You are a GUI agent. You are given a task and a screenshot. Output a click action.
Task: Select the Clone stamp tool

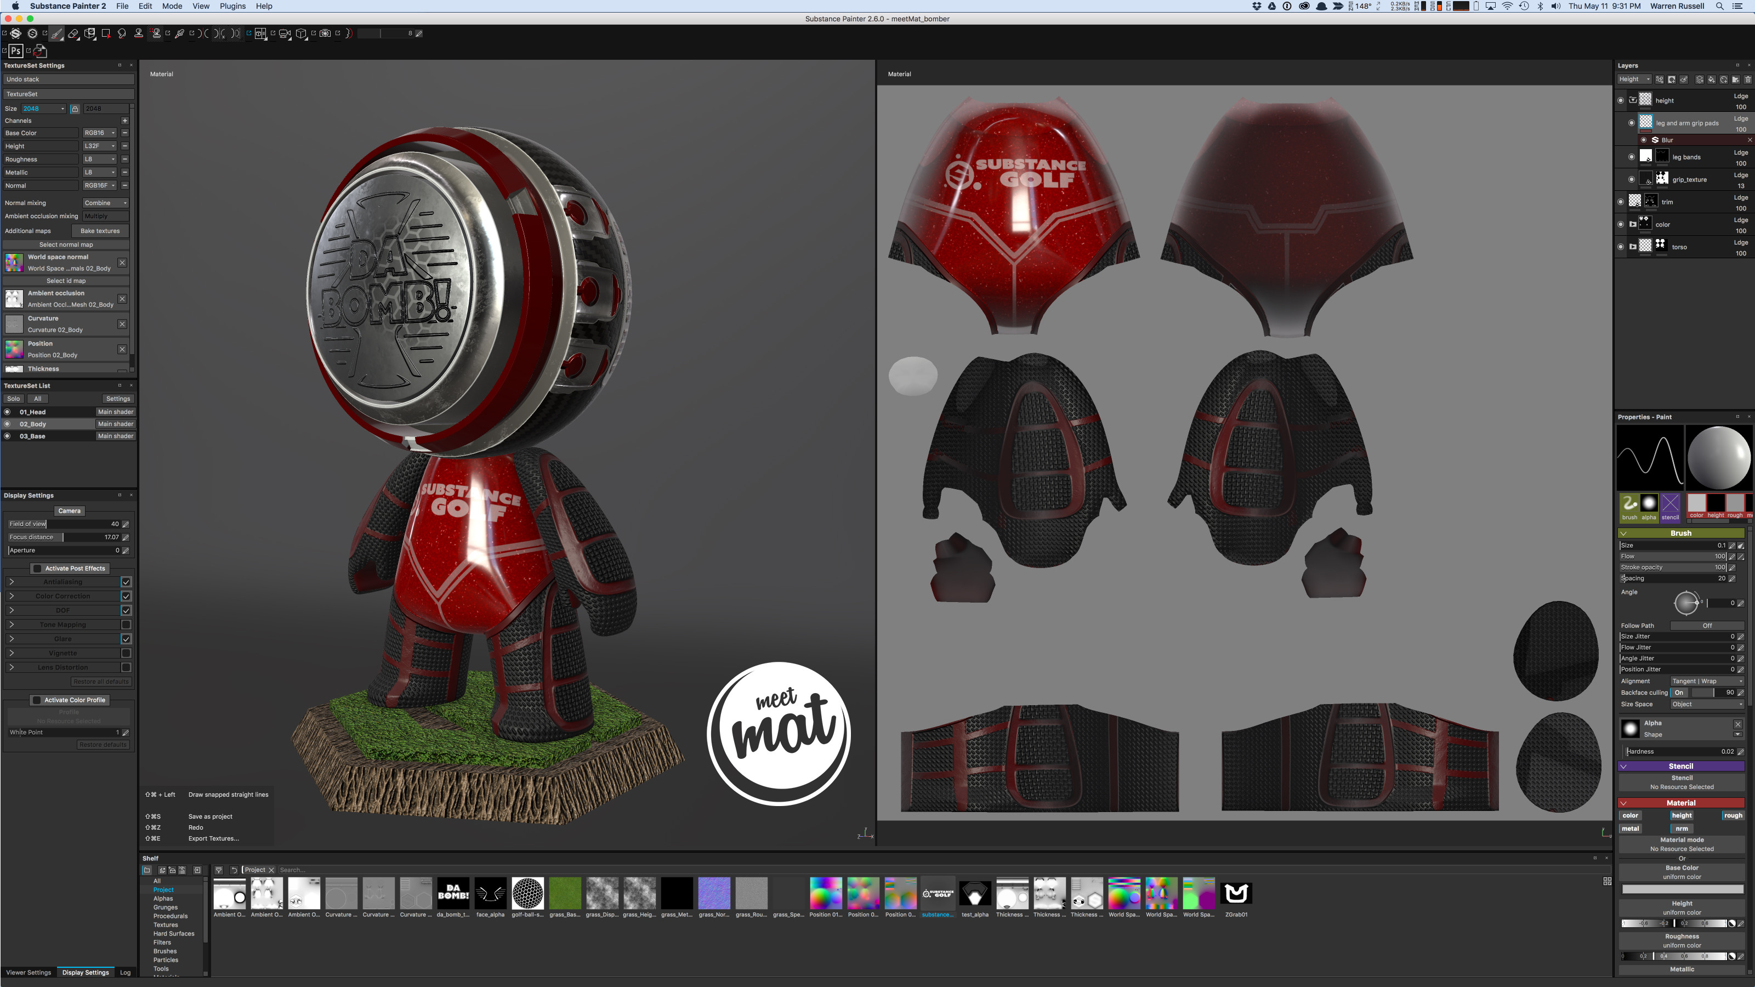[138, 33]
